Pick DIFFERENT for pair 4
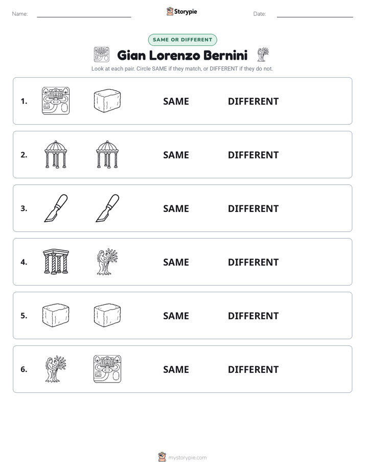The image size is (365, 472). point(253,262)
